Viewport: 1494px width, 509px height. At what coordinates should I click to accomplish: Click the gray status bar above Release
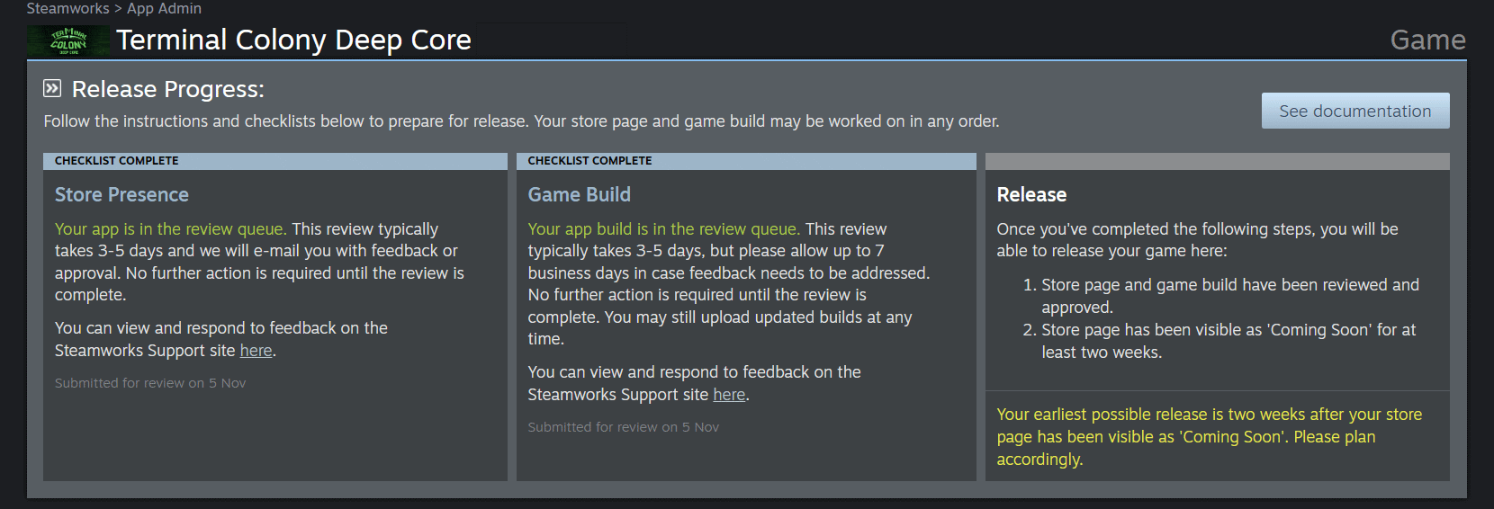(1217, 161)
